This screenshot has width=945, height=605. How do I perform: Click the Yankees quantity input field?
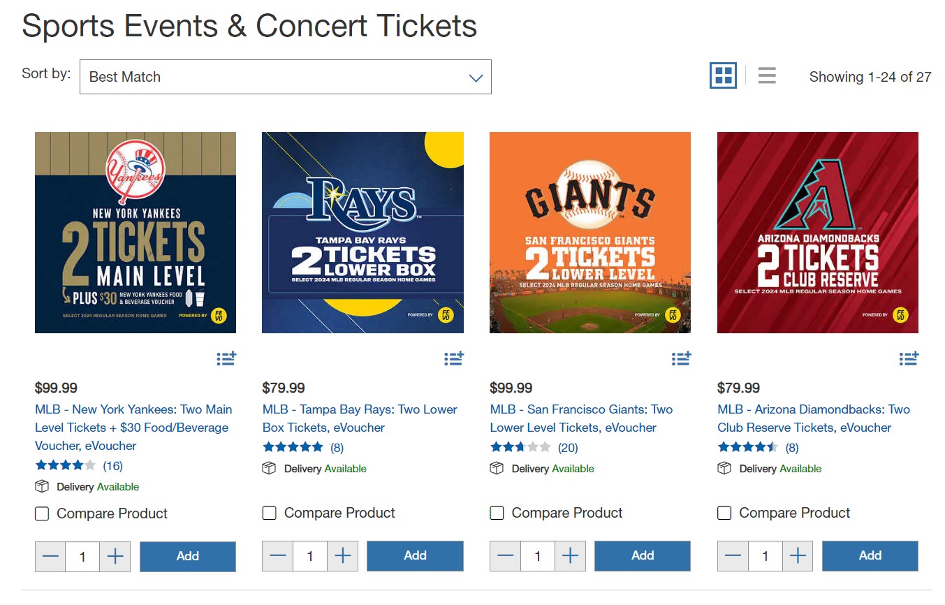pos(82,557)
